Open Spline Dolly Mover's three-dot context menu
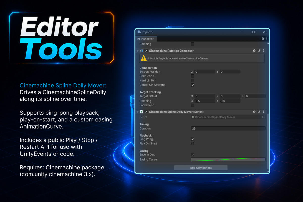 [263, 112]
